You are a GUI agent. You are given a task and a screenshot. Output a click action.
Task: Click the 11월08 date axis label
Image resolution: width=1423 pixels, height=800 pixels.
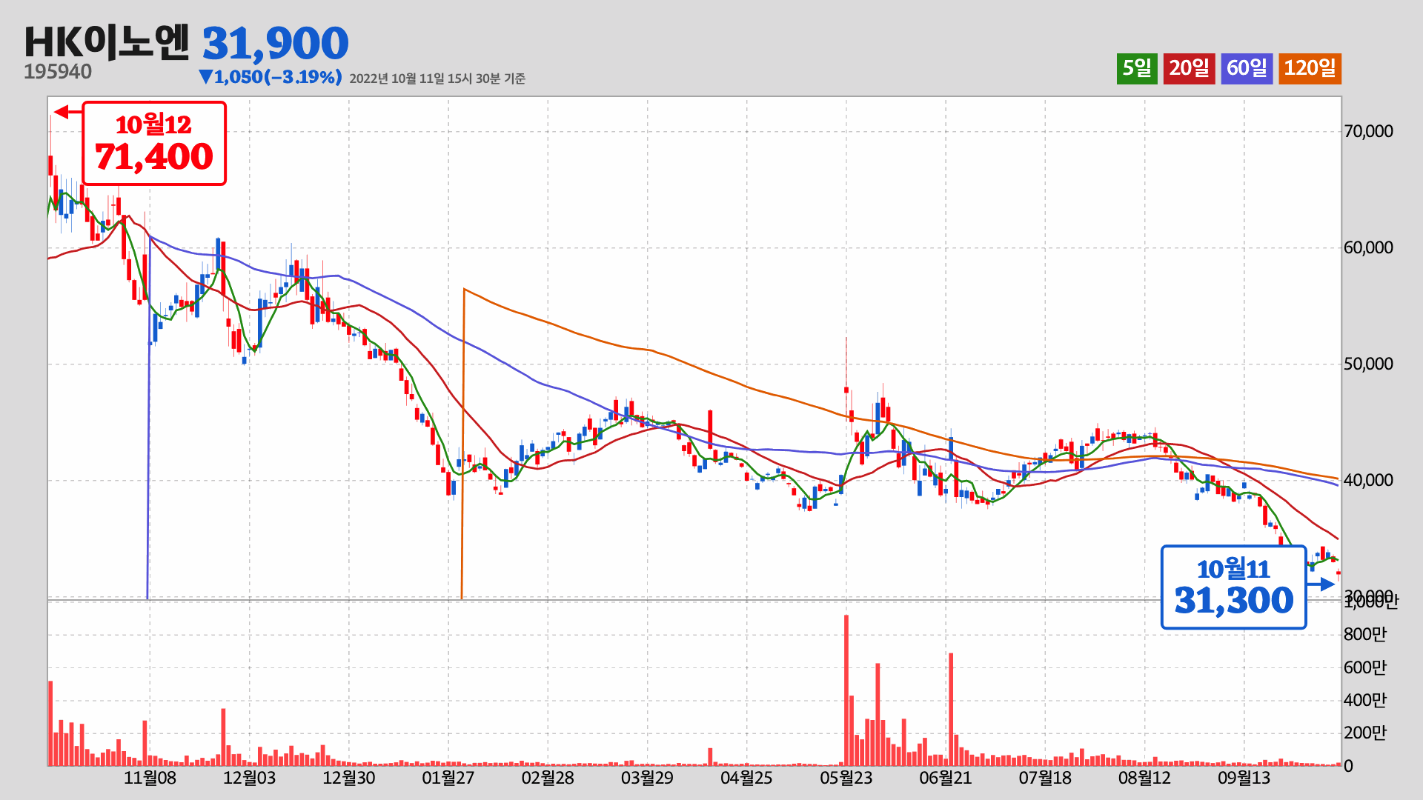tap(150, 779)
